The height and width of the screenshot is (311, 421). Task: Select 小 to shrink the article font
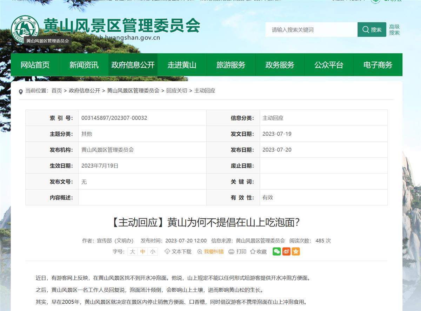click(153, 251)
